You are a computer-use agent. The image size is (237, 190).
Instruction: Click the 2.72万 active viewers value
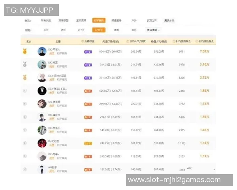pos(205,78)
